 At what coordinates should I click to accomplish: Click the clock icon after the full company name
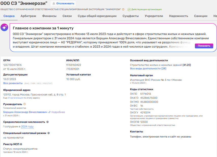tap(123, 9)
